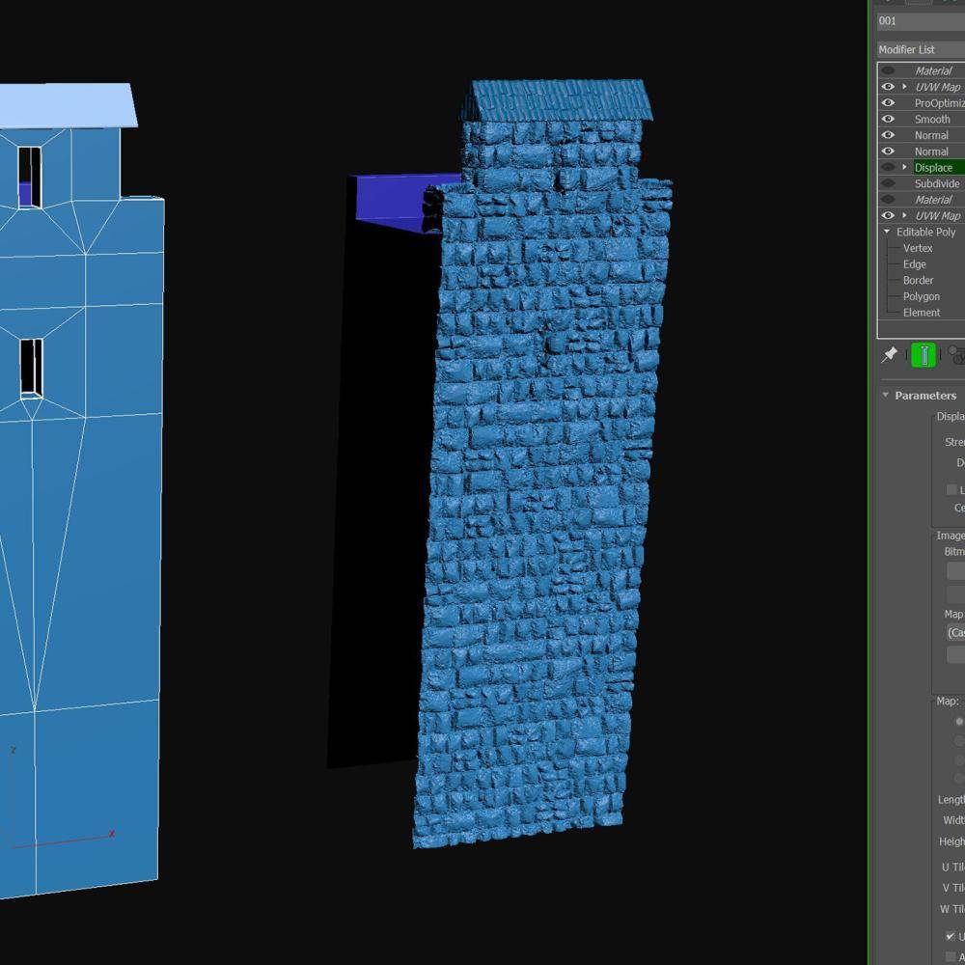Expand the Displace modifier sub-levels

[904, 167]
